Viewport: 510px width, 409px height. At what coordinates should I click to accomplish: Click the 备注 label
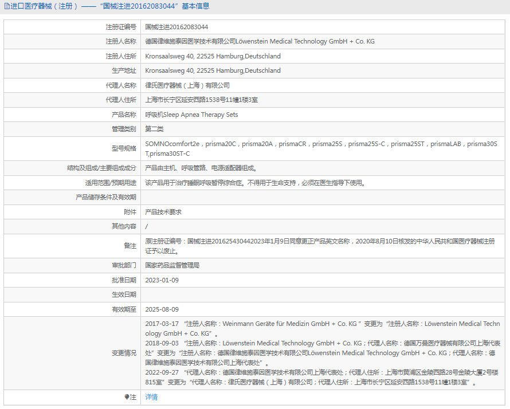point(130,246)
